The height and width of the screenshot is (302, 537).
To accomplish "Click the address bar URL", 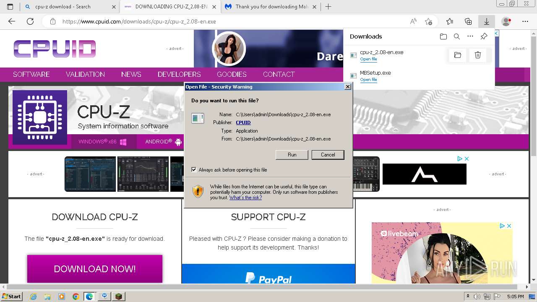I will click(139, 21).
